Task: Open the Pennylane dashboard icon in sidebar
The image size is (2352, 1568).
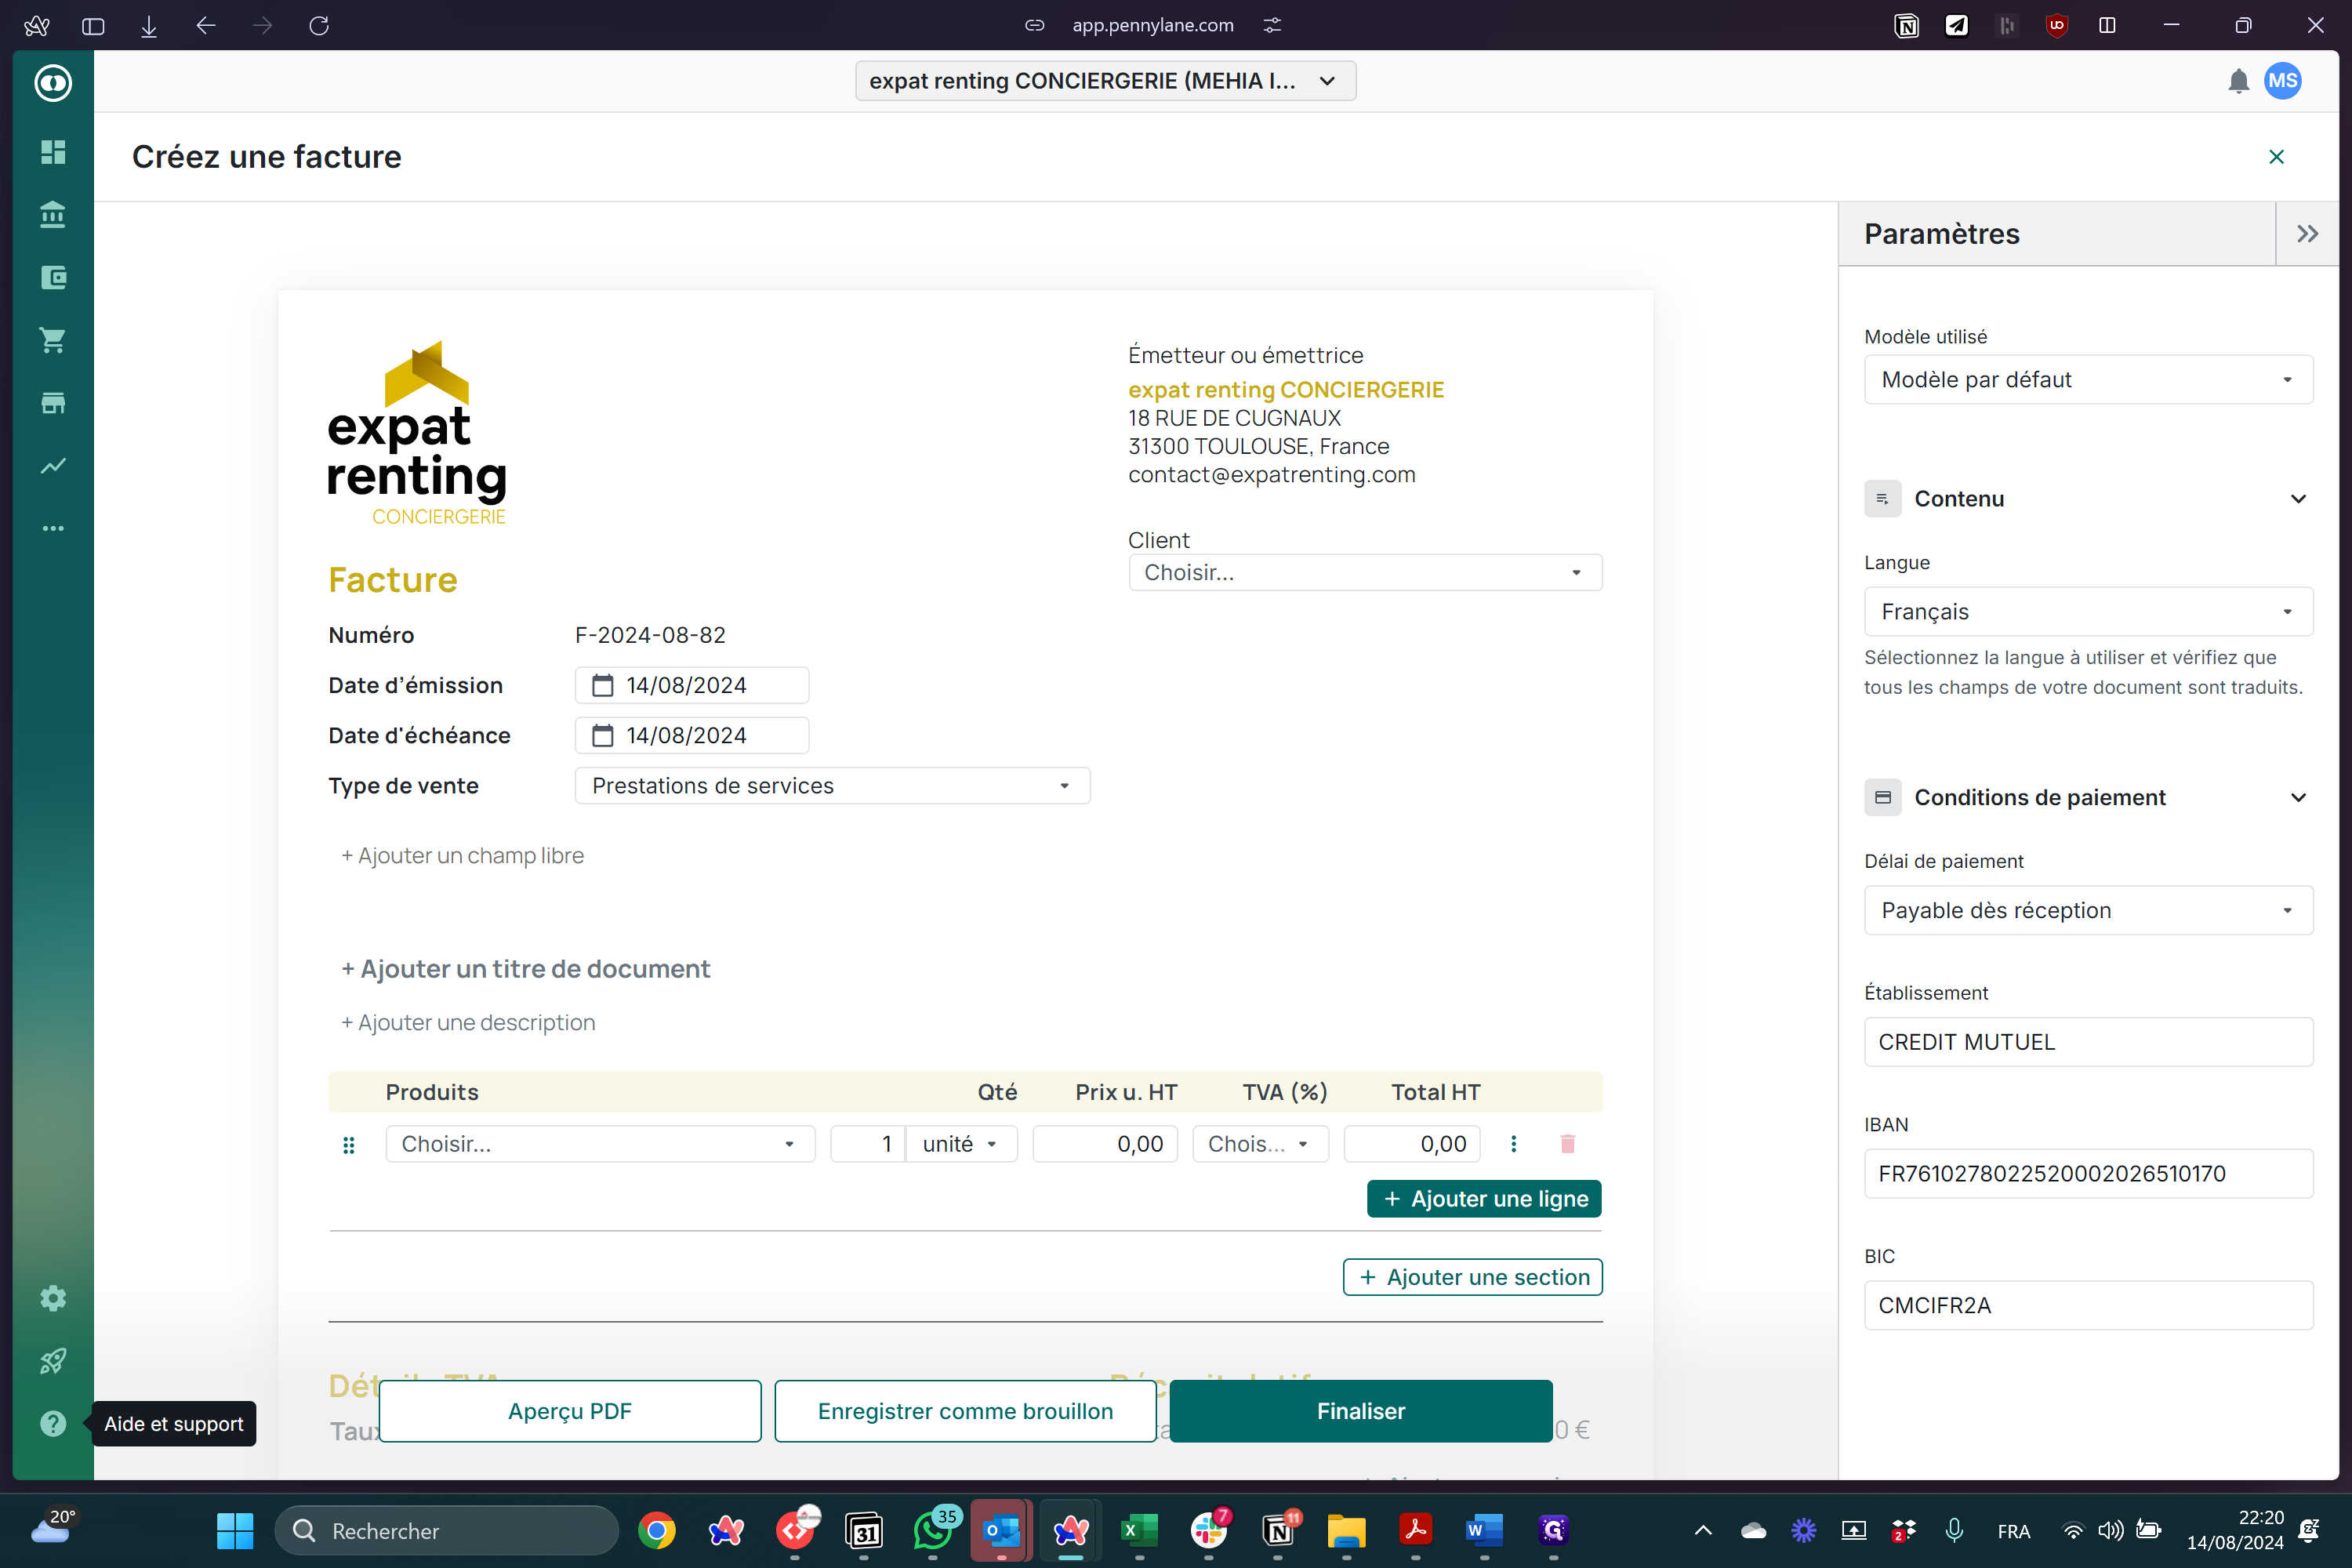Action: [53, 152]
